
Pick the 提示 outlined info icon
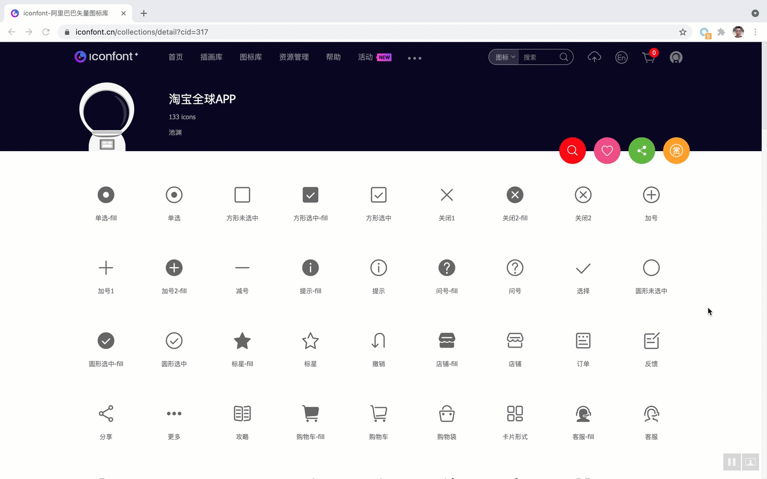tap(379, 268)
